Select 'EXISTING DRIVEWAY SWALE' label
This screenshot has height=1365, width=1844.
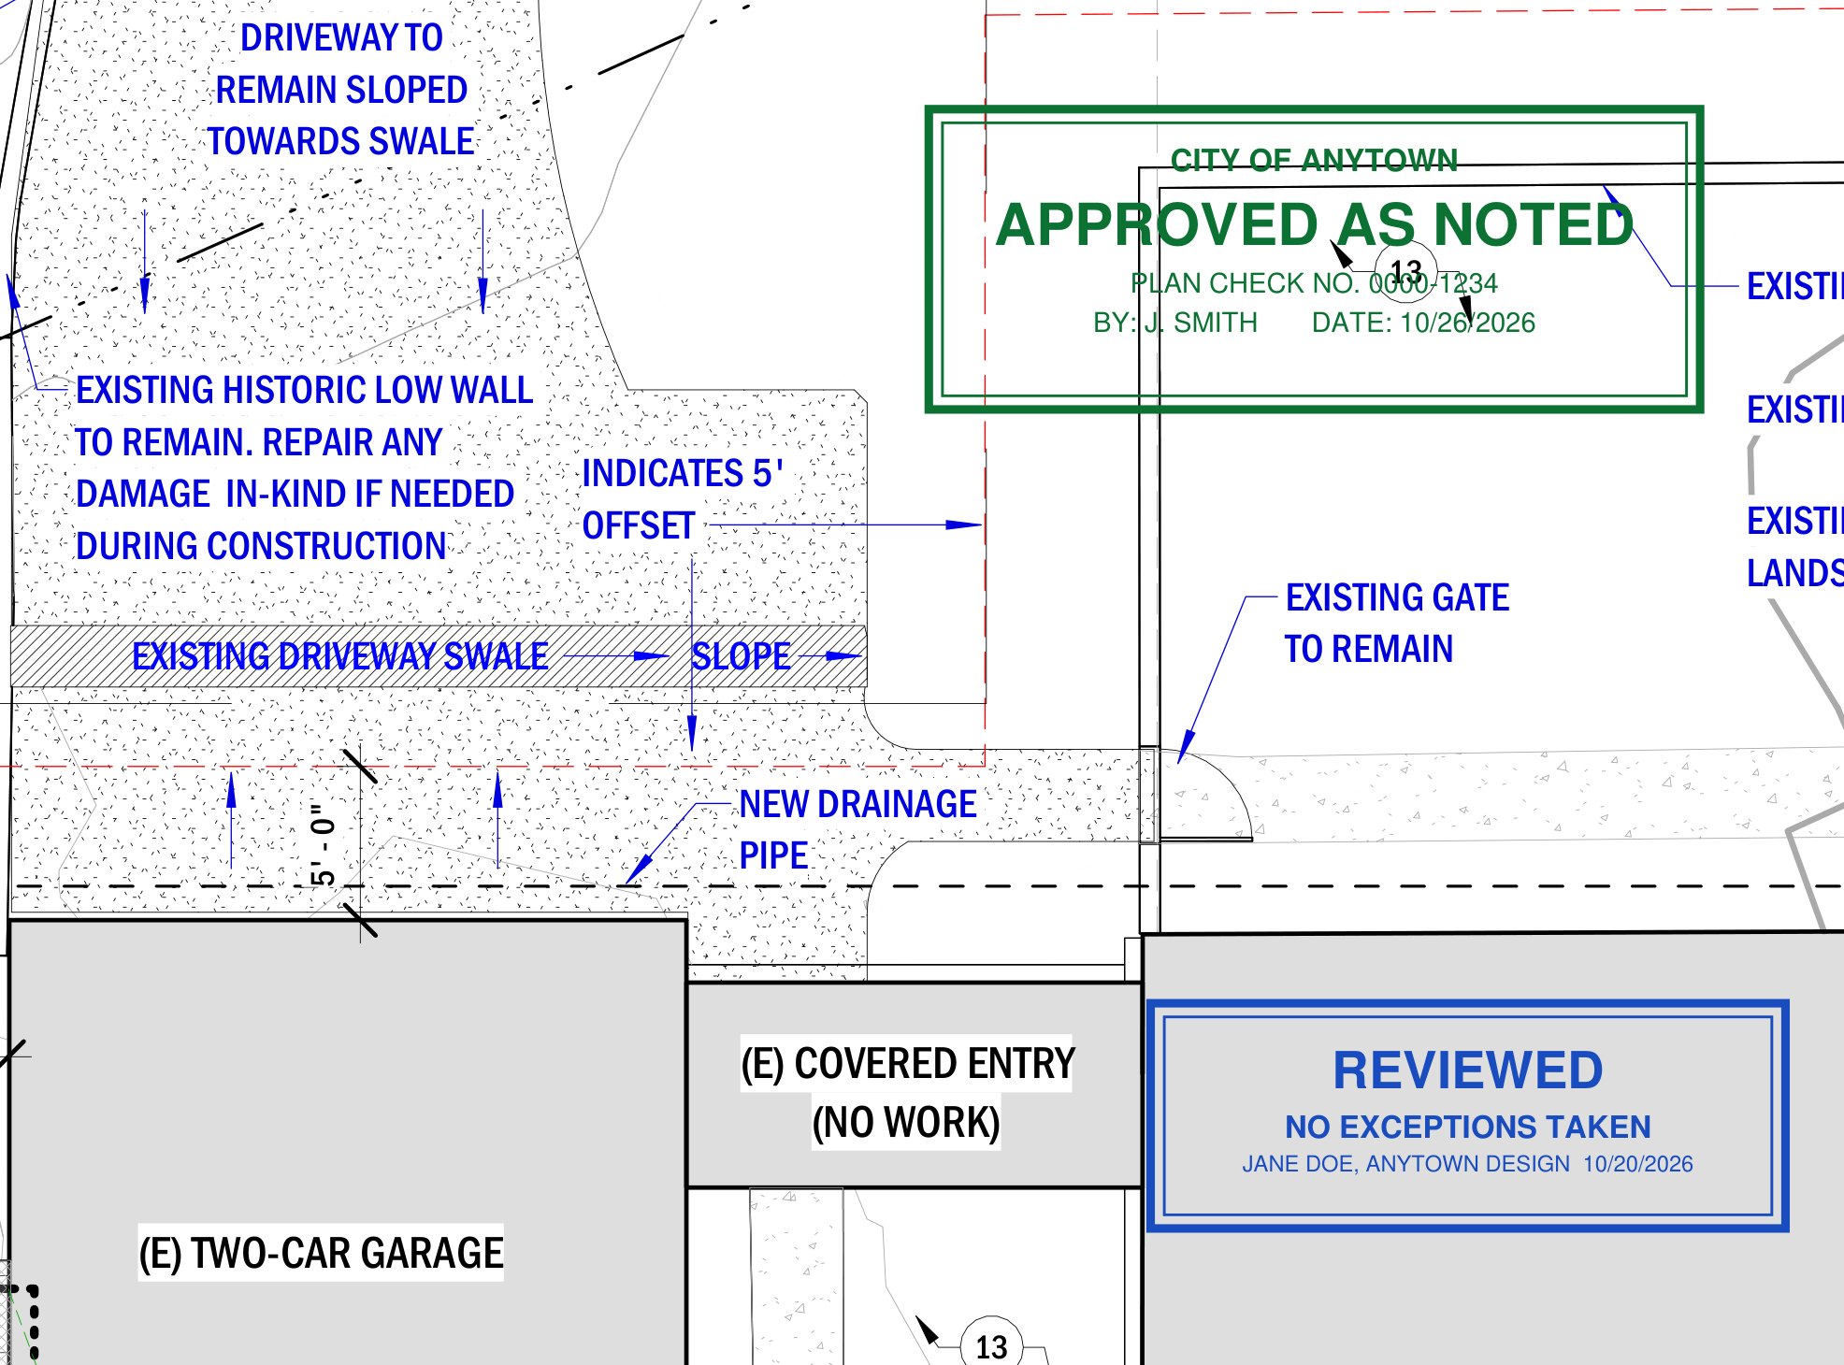pyautogui.click(x=340, y=656)
